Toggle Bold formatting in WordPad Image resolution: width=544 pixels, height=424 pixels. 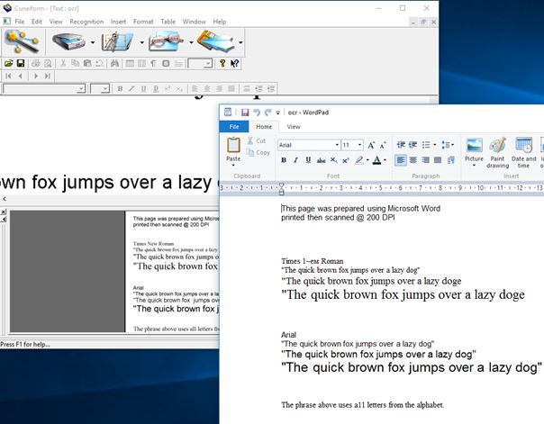(284, 160)
